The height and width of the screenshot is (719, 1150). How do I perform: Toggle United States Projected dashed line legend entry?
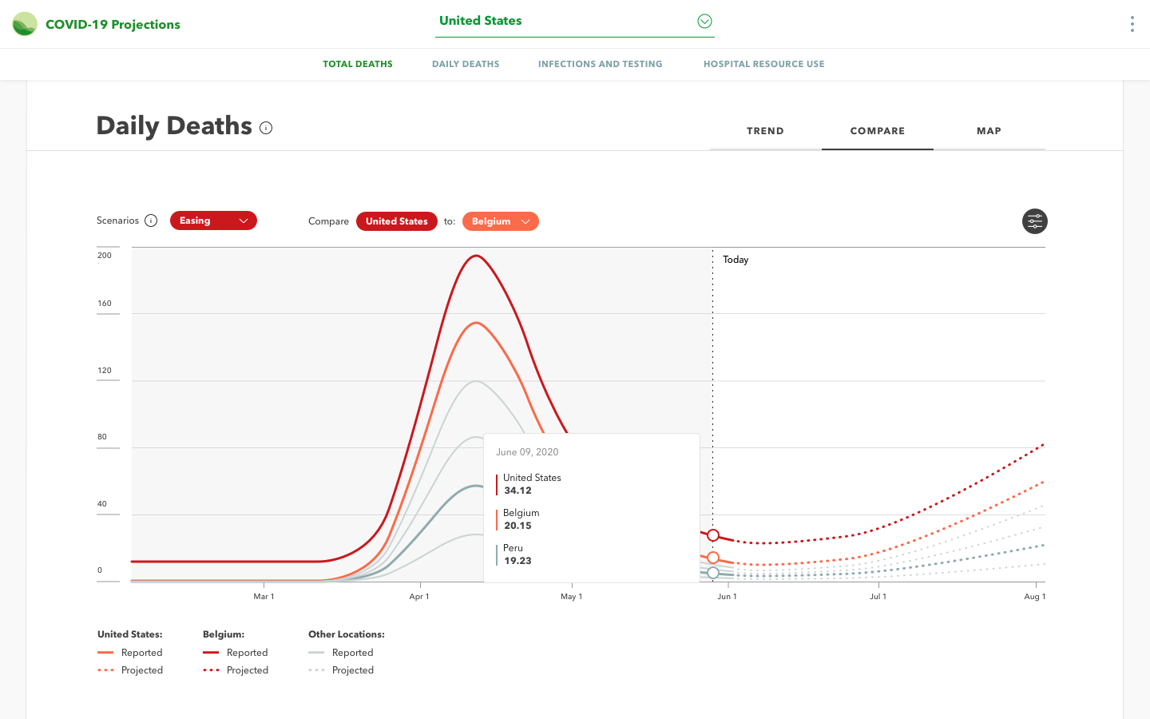point(133,669)
